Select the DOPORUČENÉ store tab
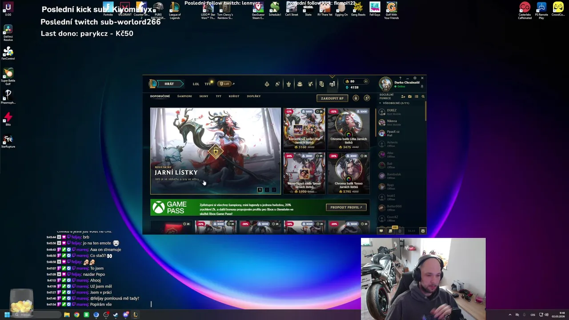Screen dimensions: 569x320 tap(160, 96)
